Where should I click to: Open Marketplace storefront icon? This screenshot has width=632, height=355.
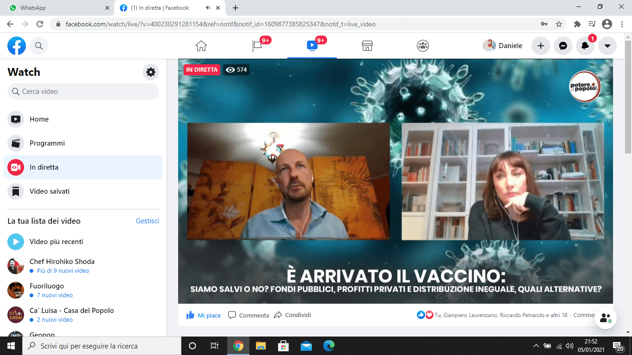(367, 46)
